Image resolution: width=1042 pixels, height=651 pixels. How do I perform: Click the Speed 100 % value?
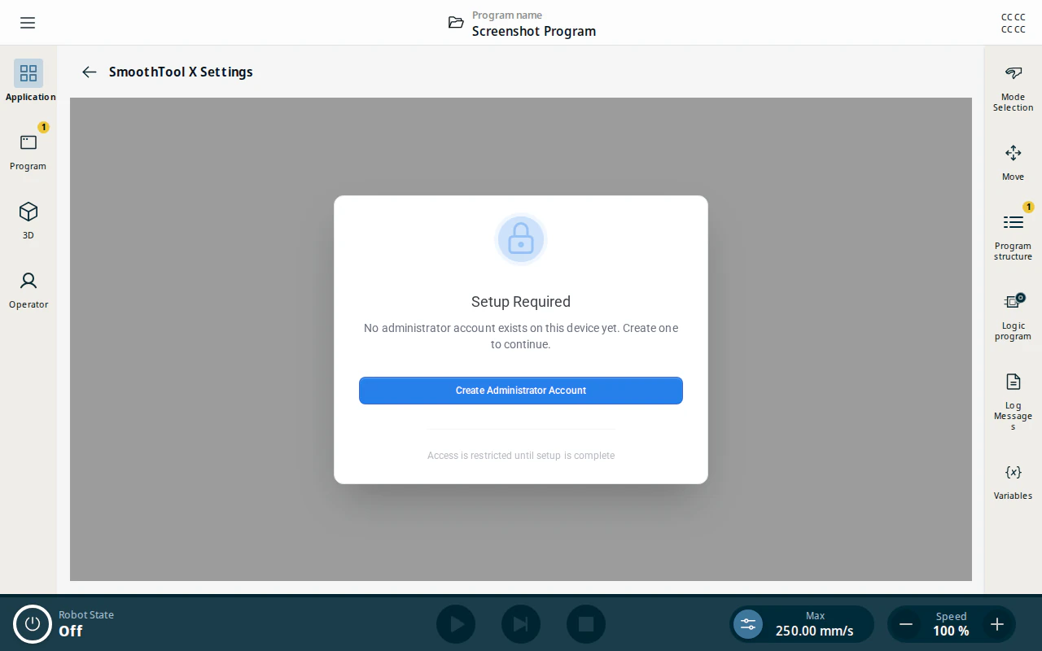(951, 624)
